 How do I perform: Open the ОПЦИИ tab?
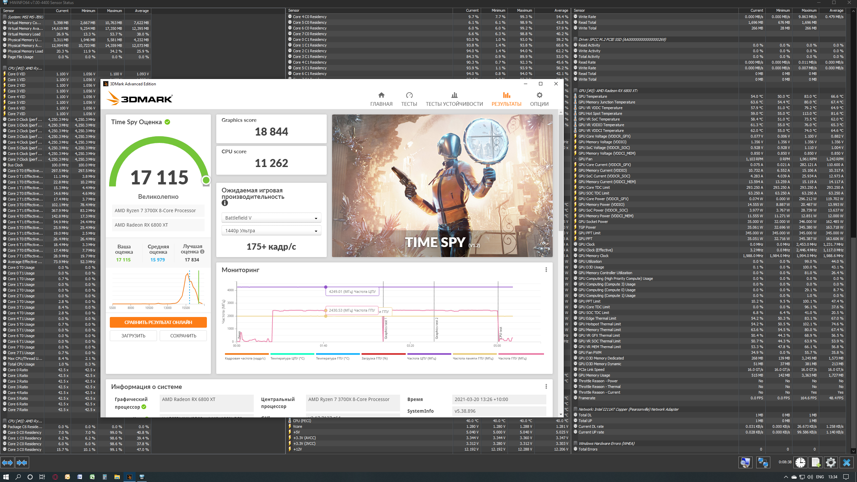click(539, 99)
